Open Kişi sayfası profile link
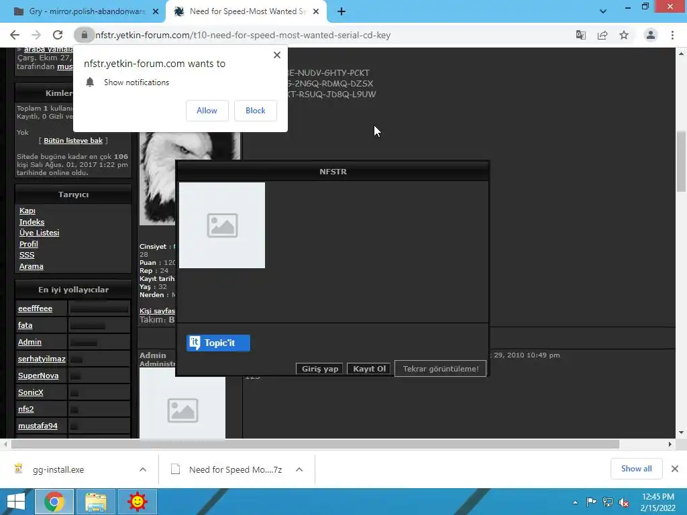The width and height of the screenshot is (687, 515). tap(157, 311)
